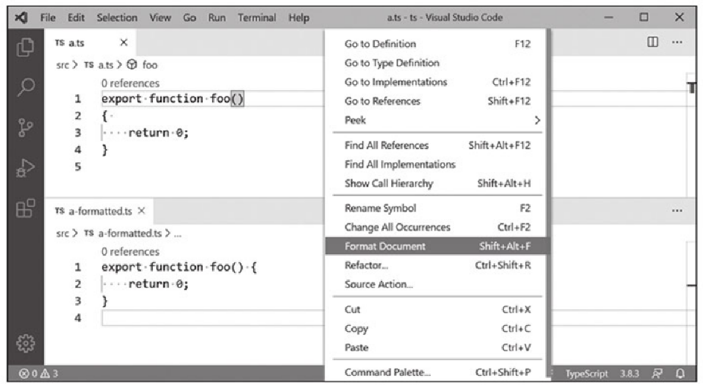The image size is (703, 387).
Task: Open the Go menu
Action: point(189,18)
